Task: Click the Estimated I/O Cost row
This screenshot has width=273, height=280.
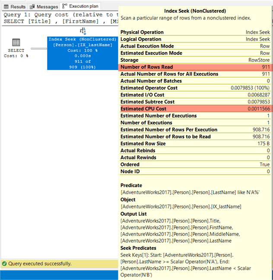Action: point(195,95)
